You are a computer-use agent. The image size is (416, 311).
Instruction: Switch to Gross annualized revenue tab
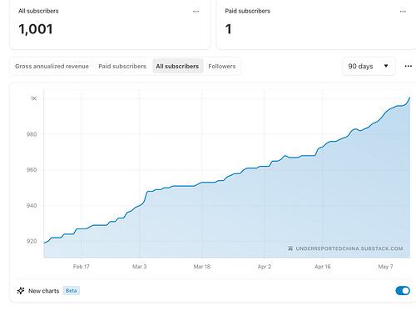pyautogui.click(x=52, y=66)
